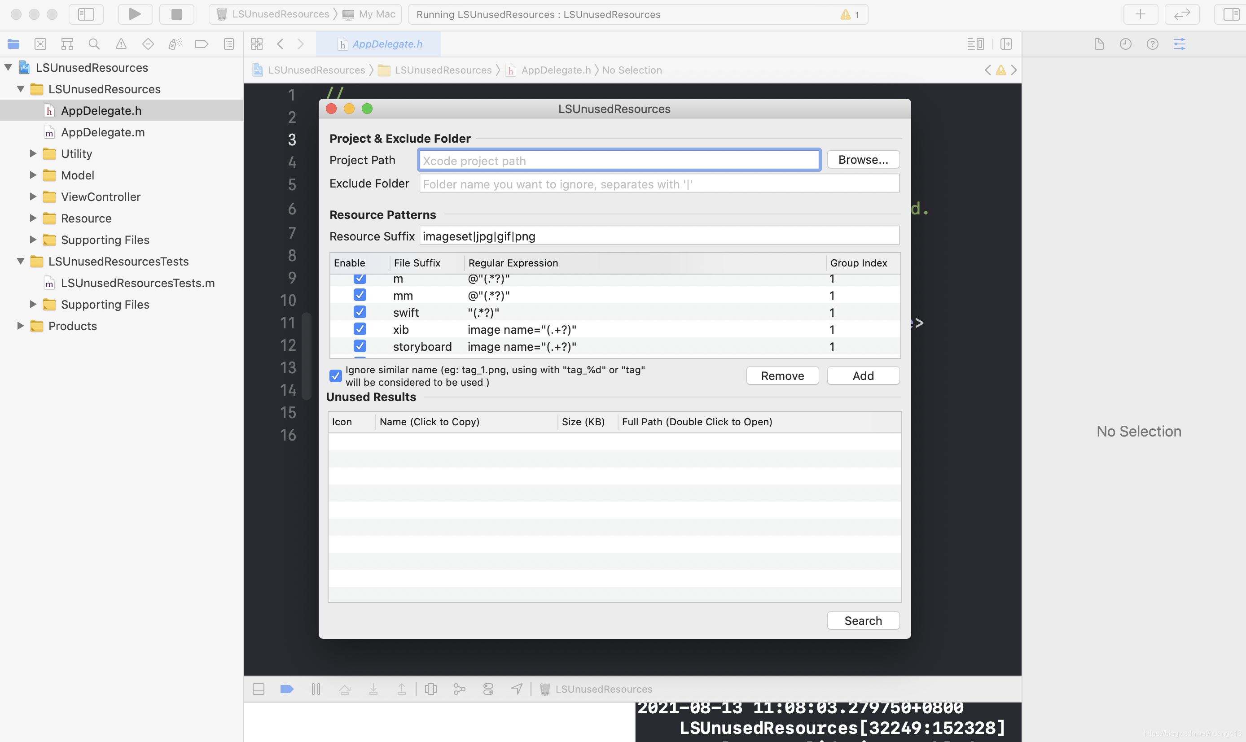The width and height of the screenshot is (1246, 742).
Task: Simulate location arrow icon
Action: click(517, 689)
